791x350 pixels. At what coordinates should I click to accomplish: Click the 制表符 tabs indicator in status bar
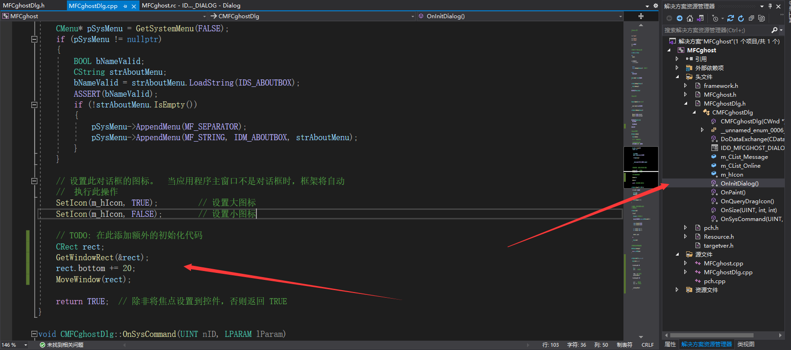point(624,345)
